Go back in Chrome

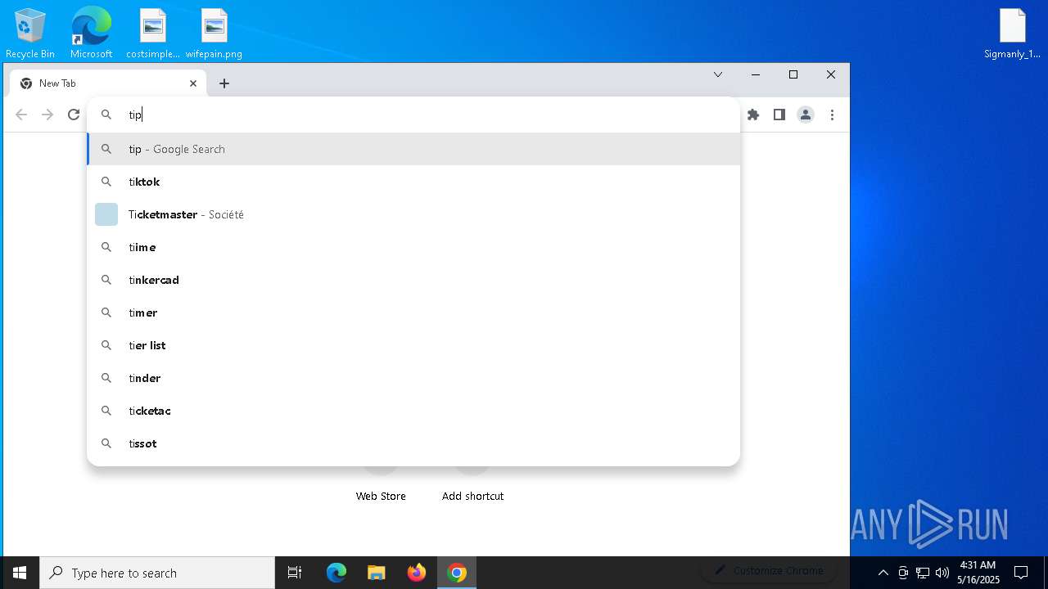point(21,115)
